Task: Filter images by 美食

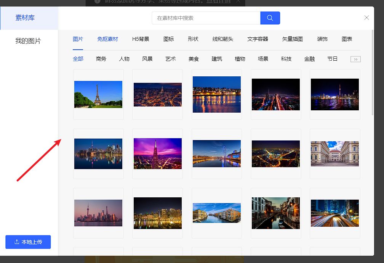Action: tap(194, 59)
